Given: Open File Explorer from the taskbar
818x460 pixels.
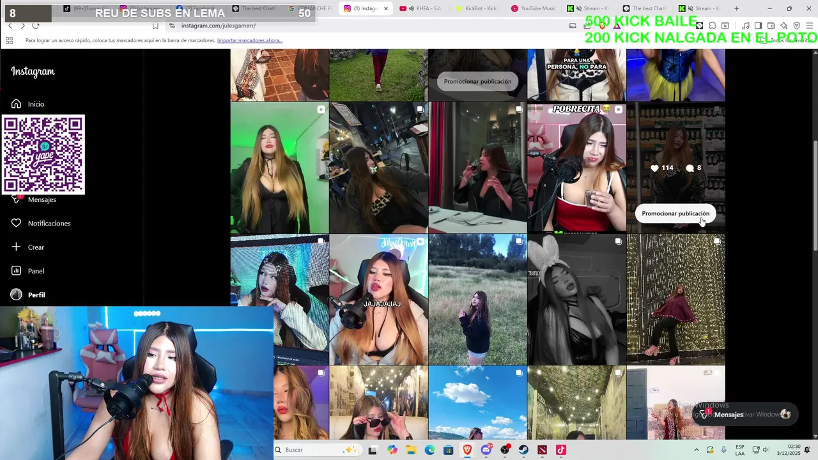Looking at the screenshot, I should [411, 450].
